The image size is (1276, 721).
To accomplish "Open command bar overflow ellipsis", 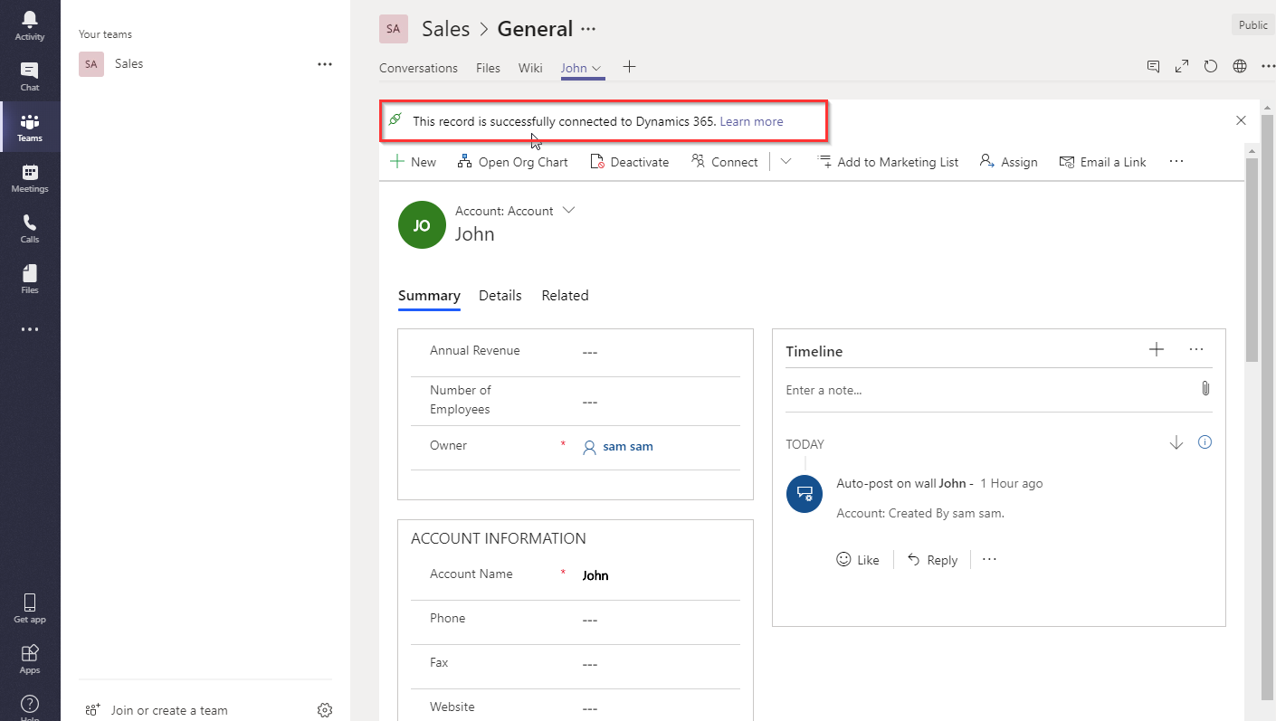I will click(1176, 161).
